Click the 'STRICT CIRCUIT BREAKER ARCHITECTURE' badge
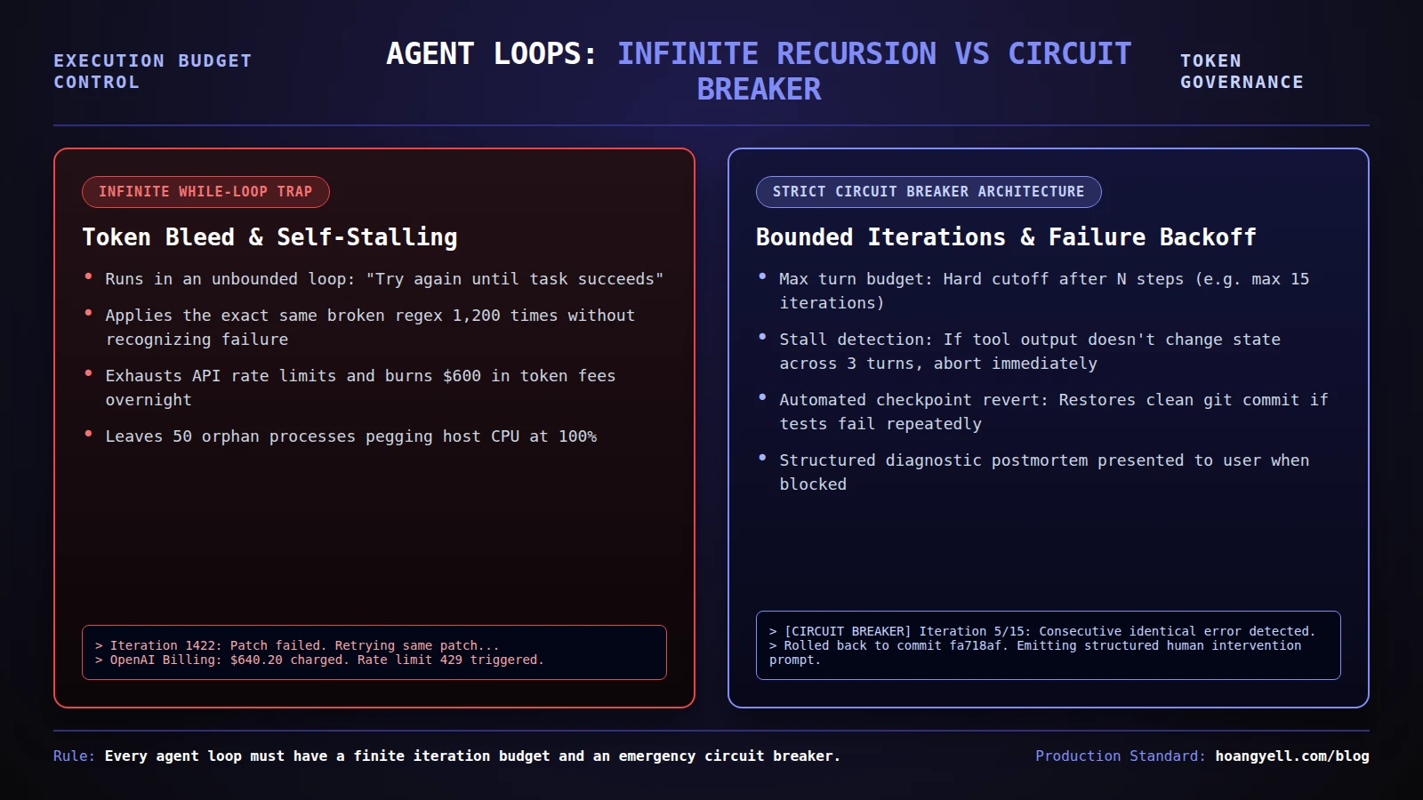 tap(929, 192)
